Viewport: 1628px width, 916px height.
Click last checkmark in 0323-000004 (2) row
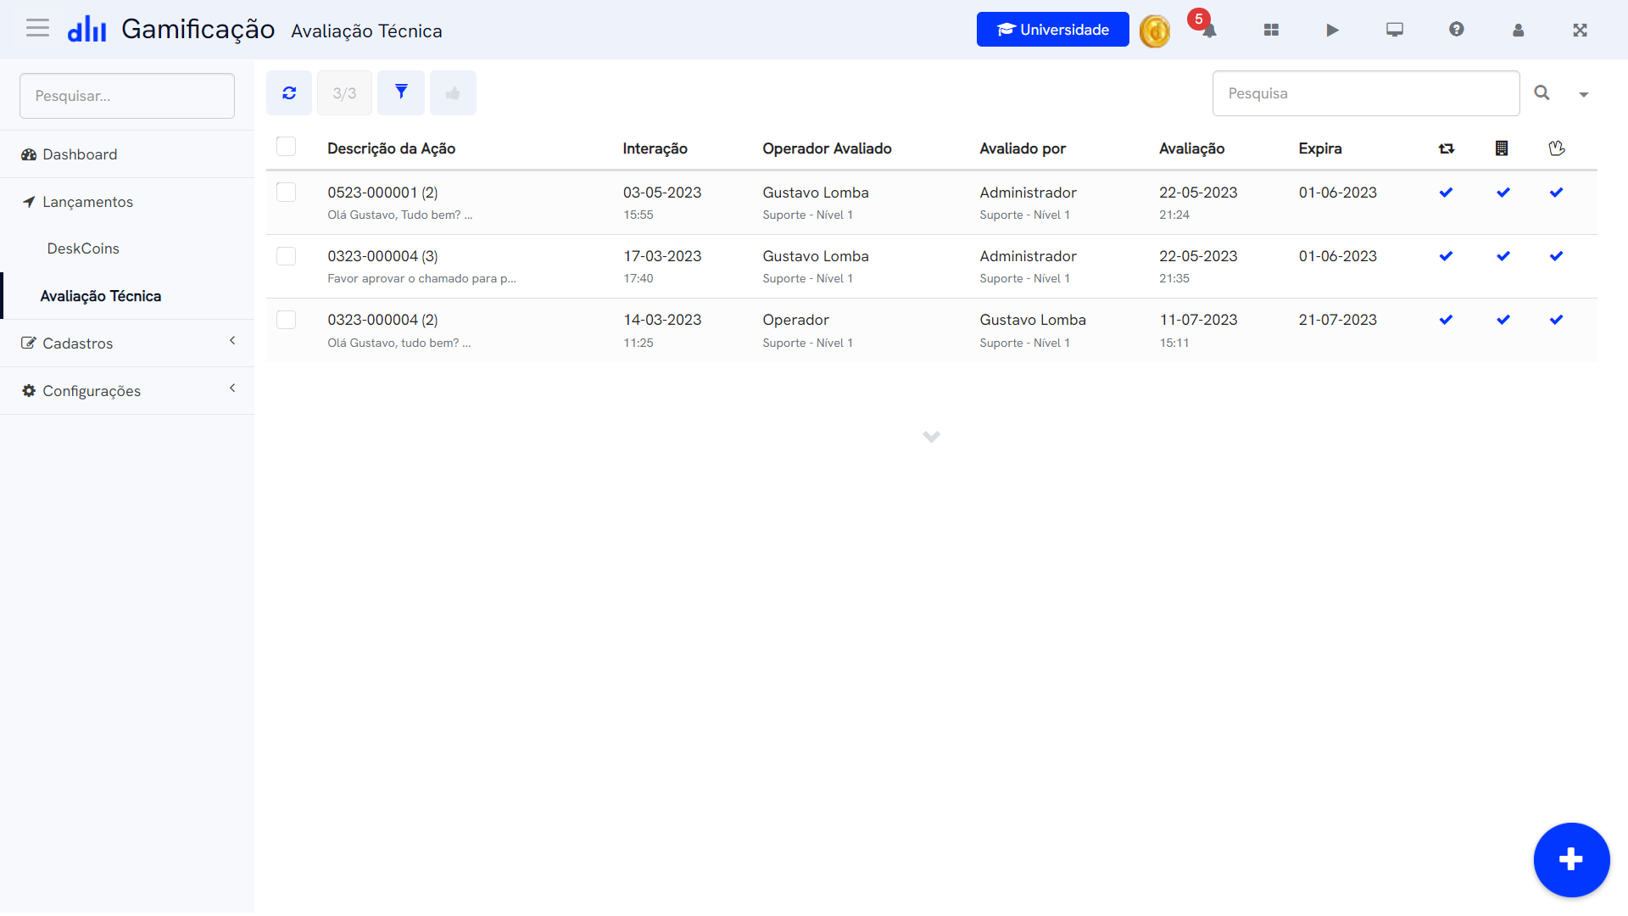tap(1556, 320)
